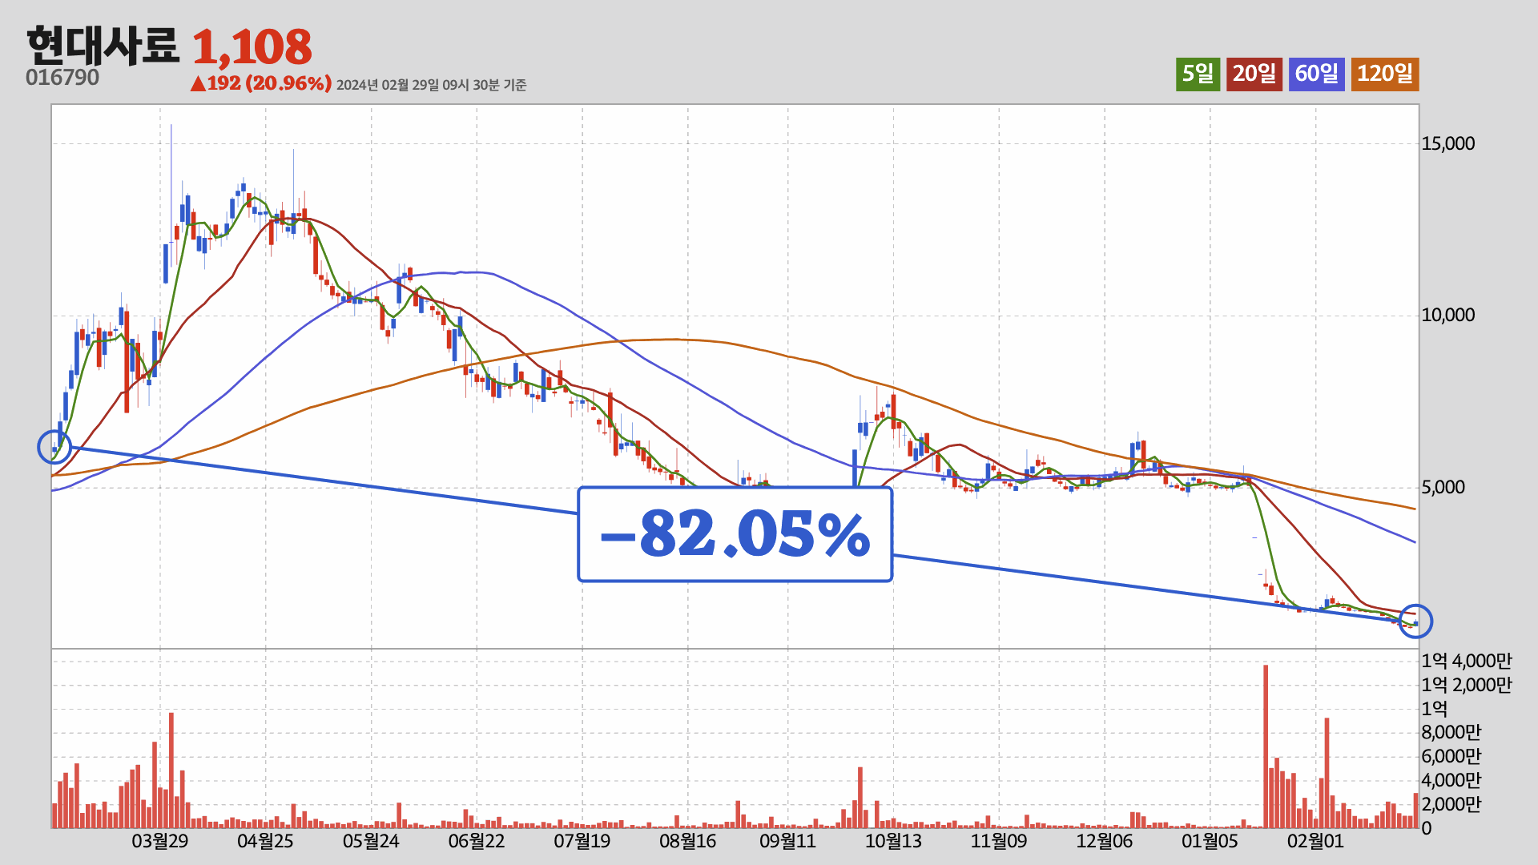Click the current price 1,108
This screenshot has width=1538, height=865.
(x=252, y=46)
